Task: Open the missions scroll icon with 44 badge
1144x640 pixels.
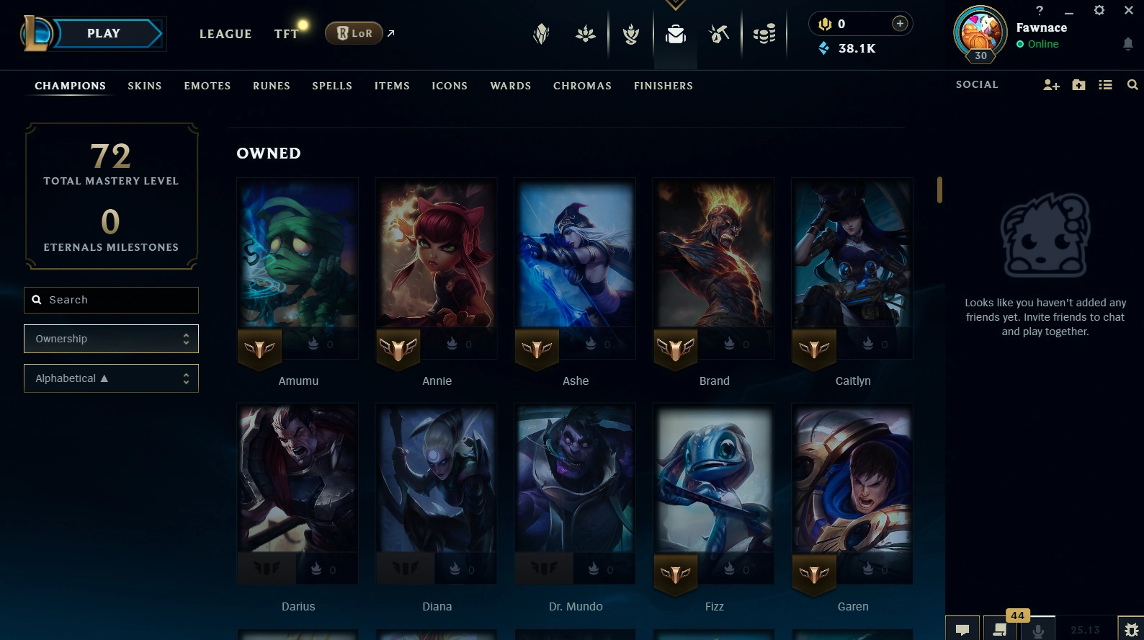Action: point(1000,629)
